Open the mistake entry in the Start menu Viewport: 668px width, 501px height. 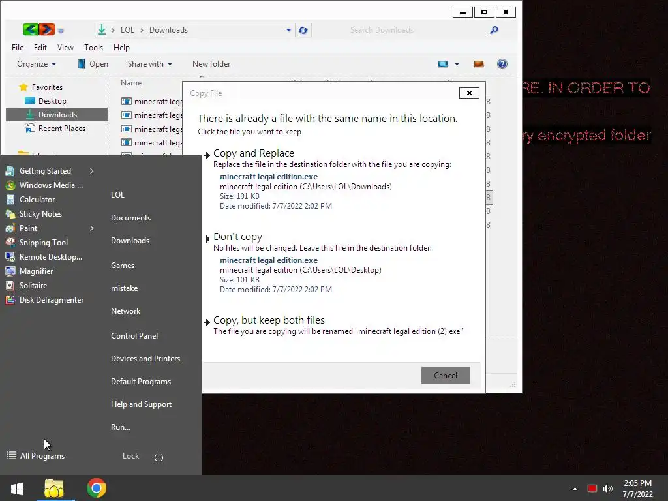click(125, 288)
